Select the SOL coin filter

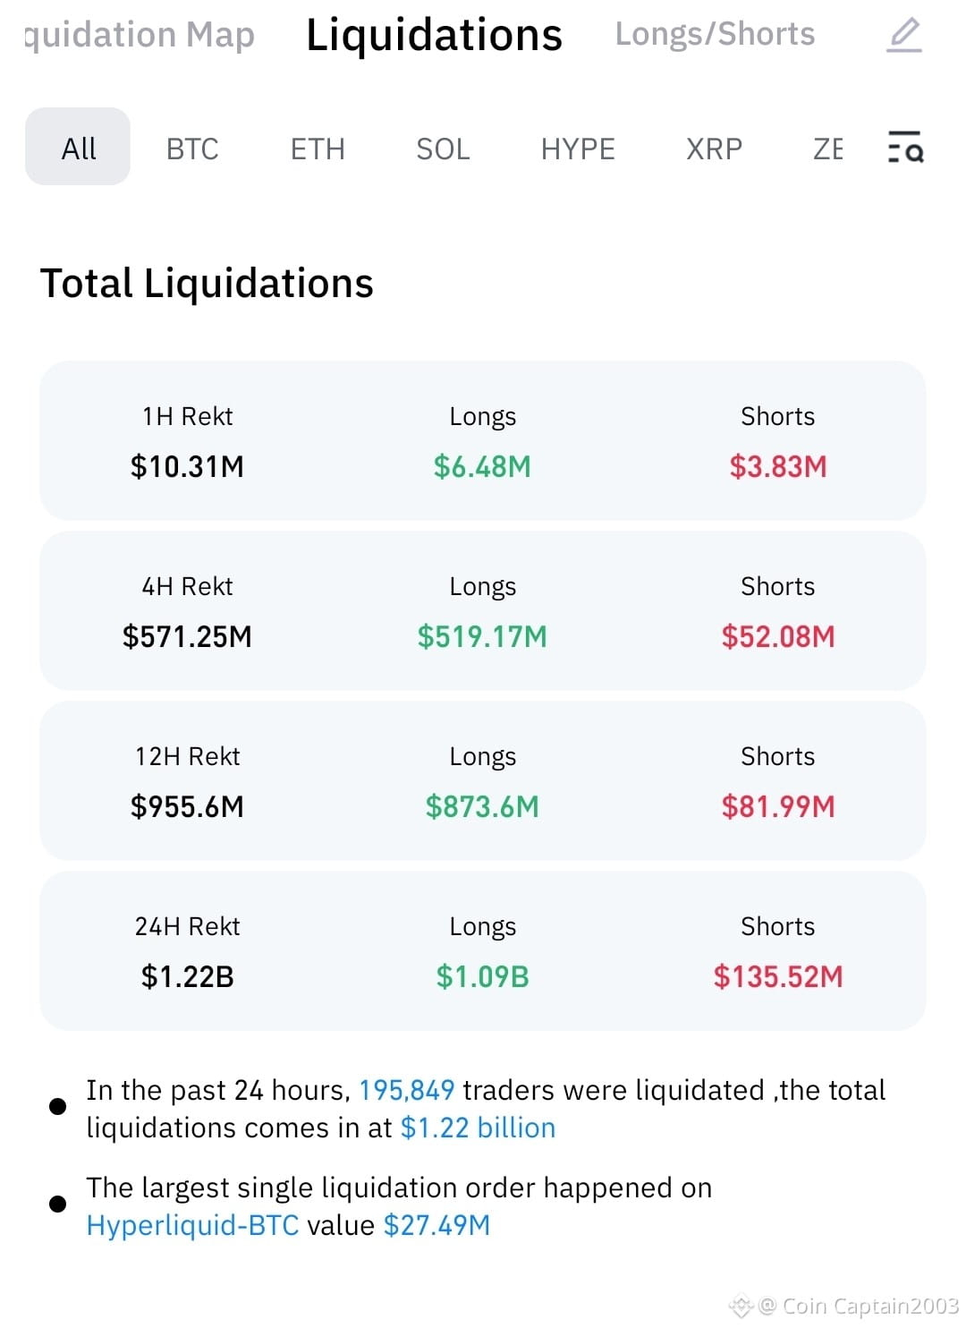coord(443,149)
